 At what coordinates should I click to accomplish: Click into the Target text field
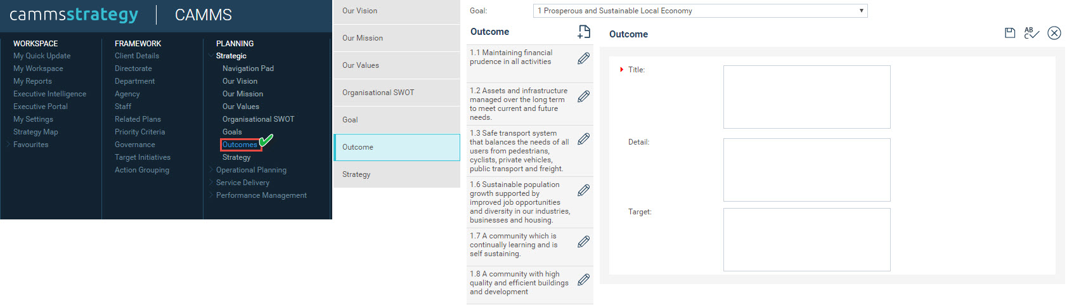[806, 240]
